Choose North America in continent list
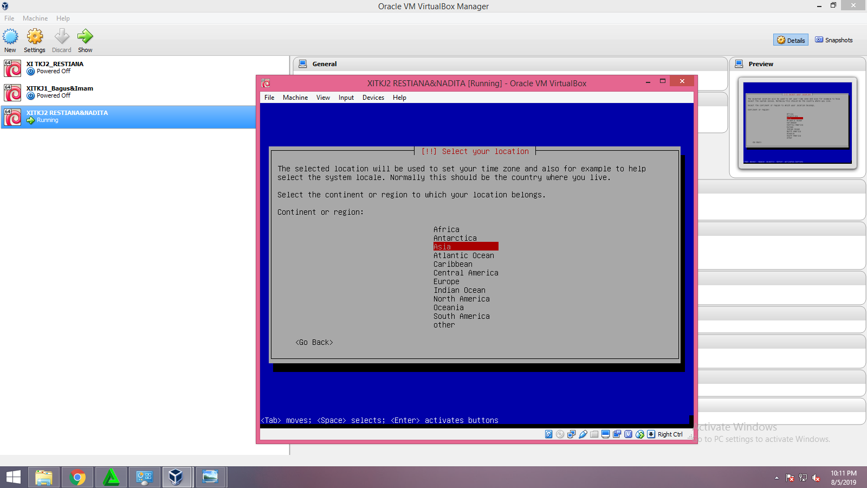Viewport: 867px width, 488px height. (x=462, y=299)
